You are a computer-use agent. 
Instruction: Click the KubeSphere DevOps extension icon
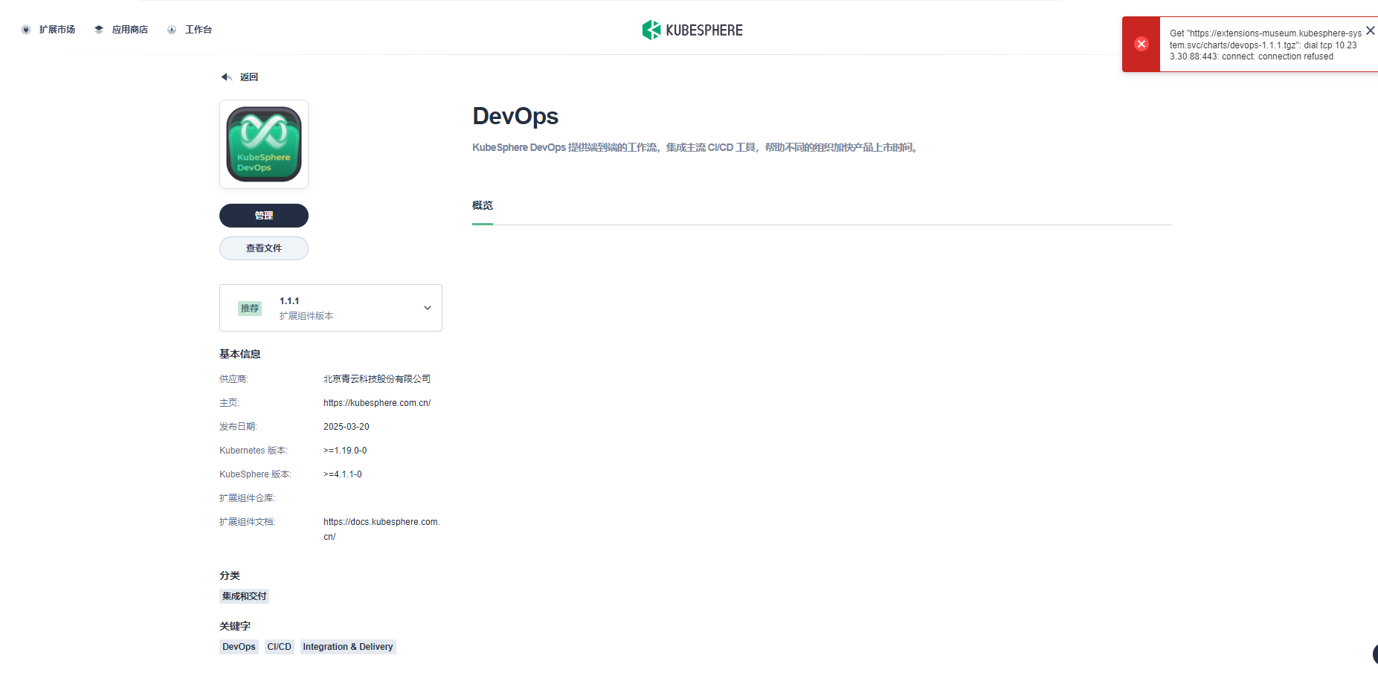click(x=264, y=144)
